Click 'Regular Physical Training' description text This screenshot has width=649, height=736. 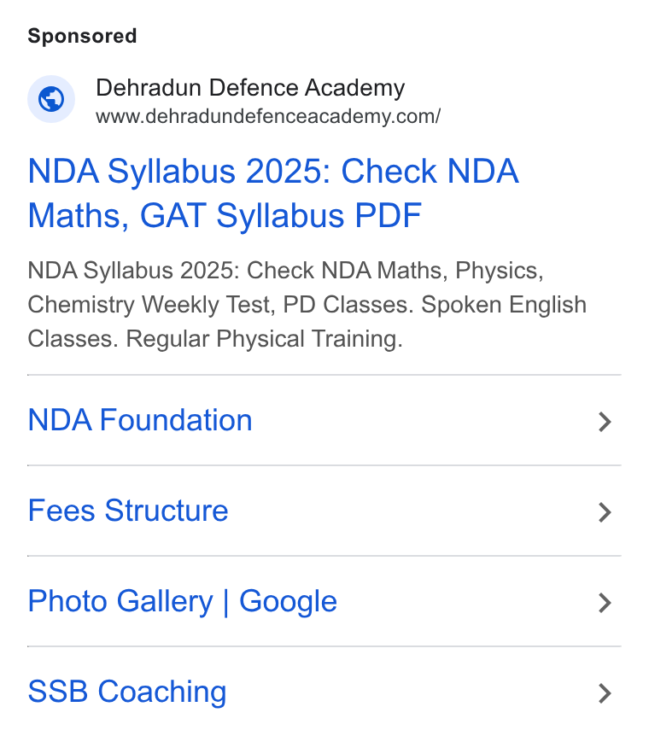[265, 339]
